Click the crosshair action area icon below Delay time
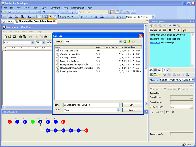This screenshot has height=147, width=196. [x=152, y=112]
